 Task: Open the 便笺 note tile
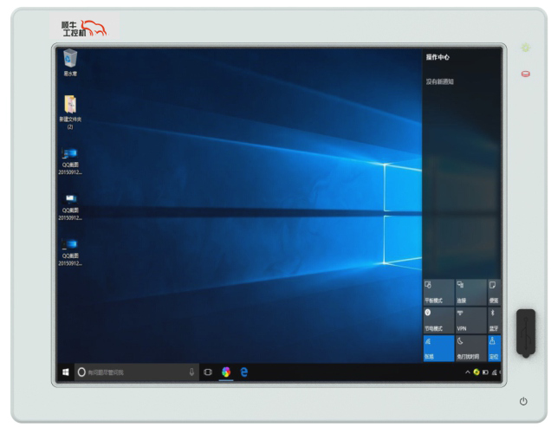494,293
